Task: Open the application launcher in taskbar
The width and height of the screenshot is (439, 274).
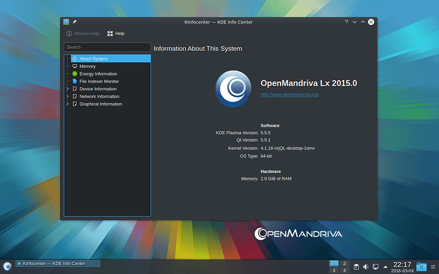Action: click(x=7, y=266)
